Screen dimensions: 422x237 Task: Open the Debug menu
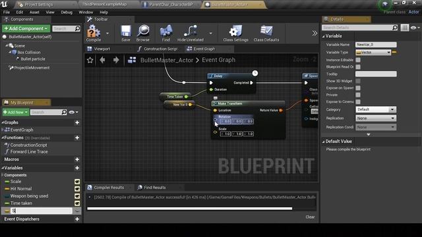(67, 12)
